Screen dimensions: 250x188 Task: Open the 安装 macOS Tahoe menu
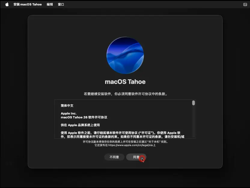(x=28, y=4)
